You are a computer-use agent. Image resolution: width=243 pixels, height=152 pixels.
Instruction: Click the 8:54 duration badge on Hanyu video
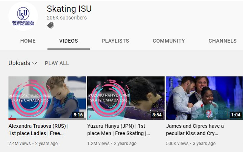(157, 115)
